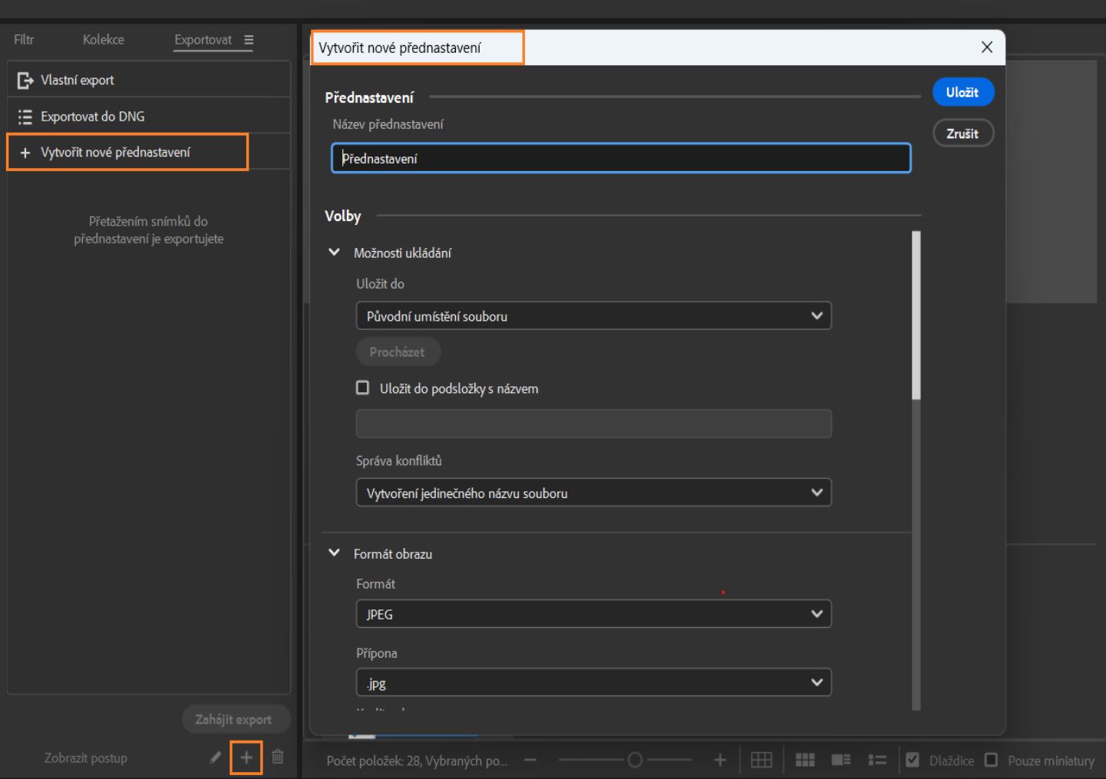The height and width of the screenshot is (779, 1106).
Task: Open the JPEG format dropdown
Action: (593, 614)
